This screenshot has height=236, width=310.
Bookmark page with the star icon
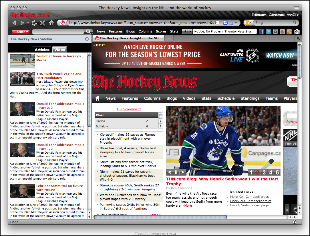(x=231, y=23)
